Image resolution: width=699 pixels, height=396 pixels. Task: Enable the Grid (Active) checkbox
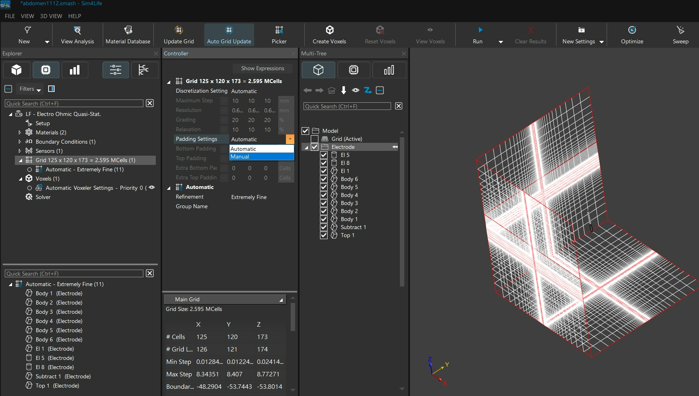(x=315, y=139)
